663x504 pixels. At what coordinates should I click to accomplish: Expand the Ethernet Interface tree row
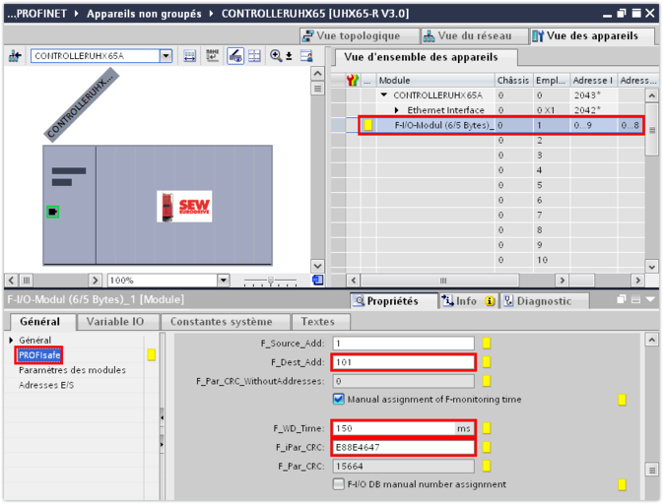(x=398, y=110)
